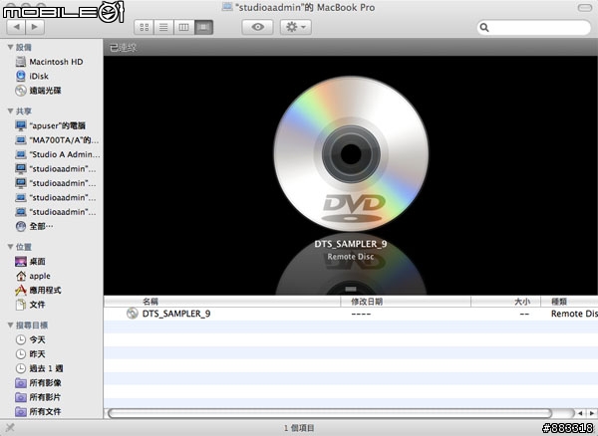Select the 昨天 saved search
The image size is (598, 436).
[x=30, y=354]
